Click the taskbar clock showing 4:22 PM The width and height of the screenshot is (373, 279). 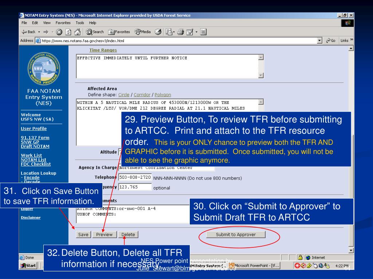342,266
